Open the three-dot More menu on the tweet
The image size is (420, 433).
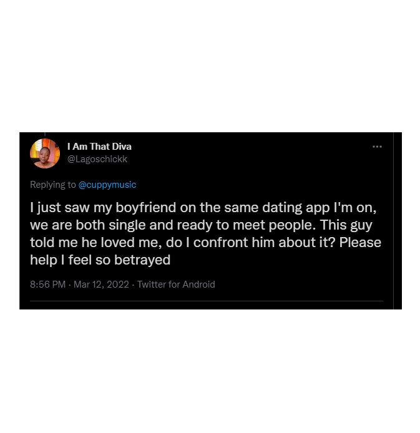click(x=377, y=147)
